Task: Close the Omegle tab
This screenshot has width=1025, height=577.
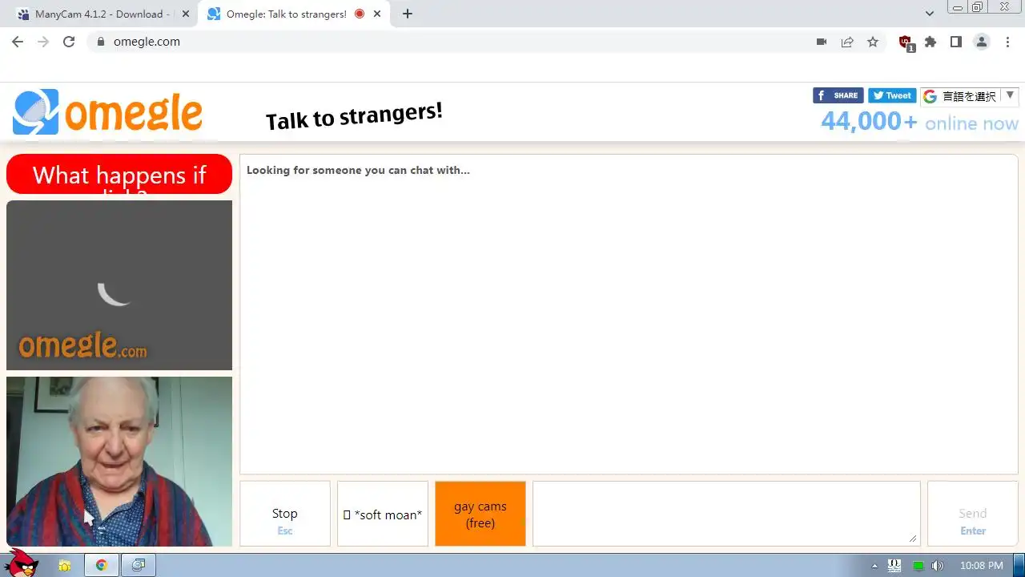Action: pyautogui.click(x=377, y=14)
